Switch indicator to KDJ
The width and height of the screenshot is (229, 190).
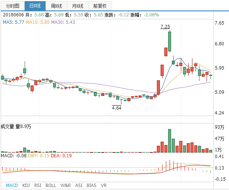pos(26,186)
